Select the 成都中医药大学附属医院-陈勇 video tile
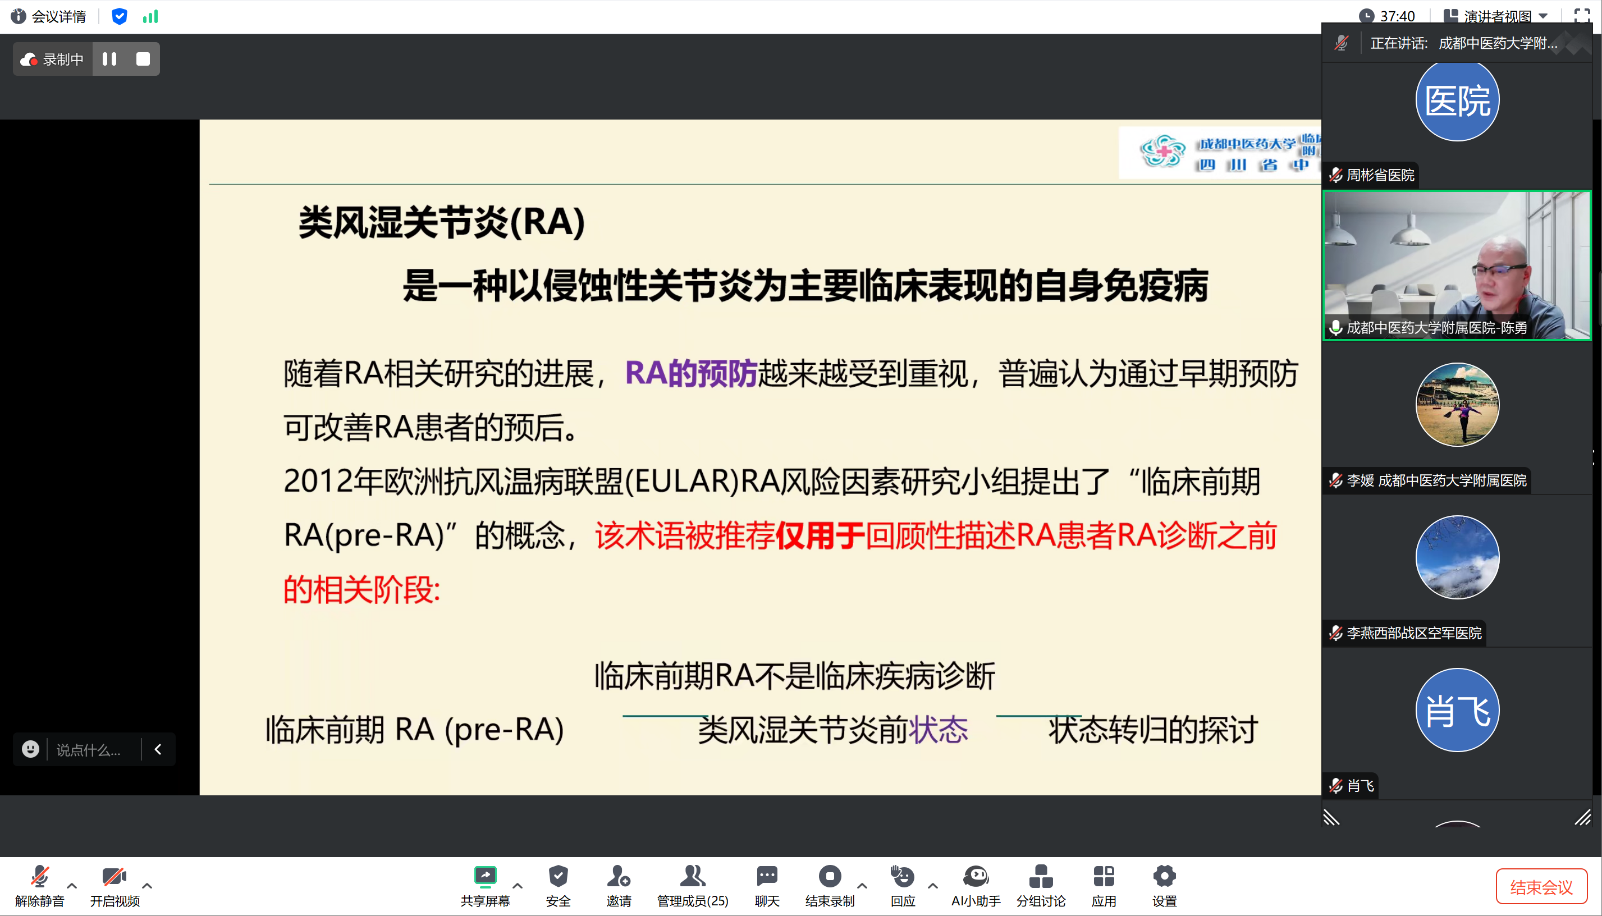1602x916 pixels. [1457, 265]
